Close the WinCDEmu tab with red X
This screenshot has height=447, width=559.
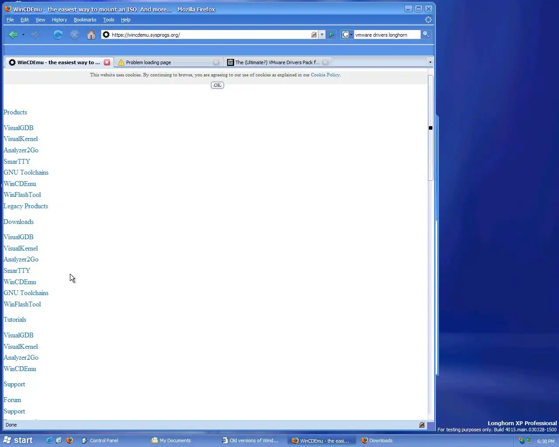click(107, 62)
